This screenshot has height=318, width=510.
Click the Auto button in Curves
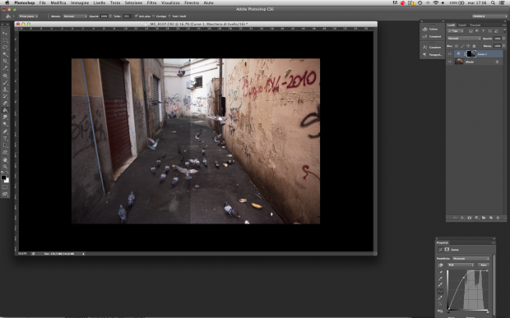pyautogui.click(x=484, y=265)
